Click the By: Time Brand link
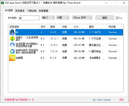Image resolution: width=129 pixels, height=106 pixels. pos(101,100)
